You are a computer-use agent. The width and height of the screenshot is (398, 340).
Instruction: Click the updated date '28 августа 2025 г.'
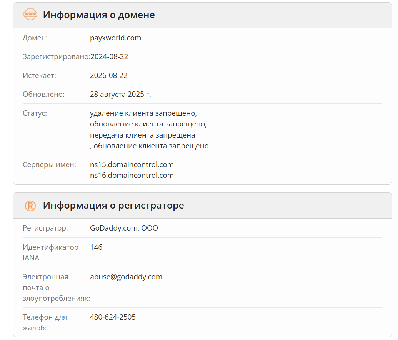120,95
